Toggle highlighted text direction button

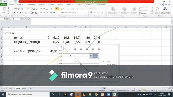[56, 9]
